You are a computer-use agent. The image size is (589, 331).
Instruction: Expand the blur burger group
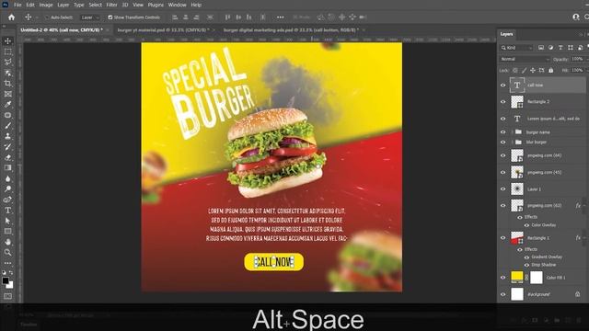click(512, 143)
